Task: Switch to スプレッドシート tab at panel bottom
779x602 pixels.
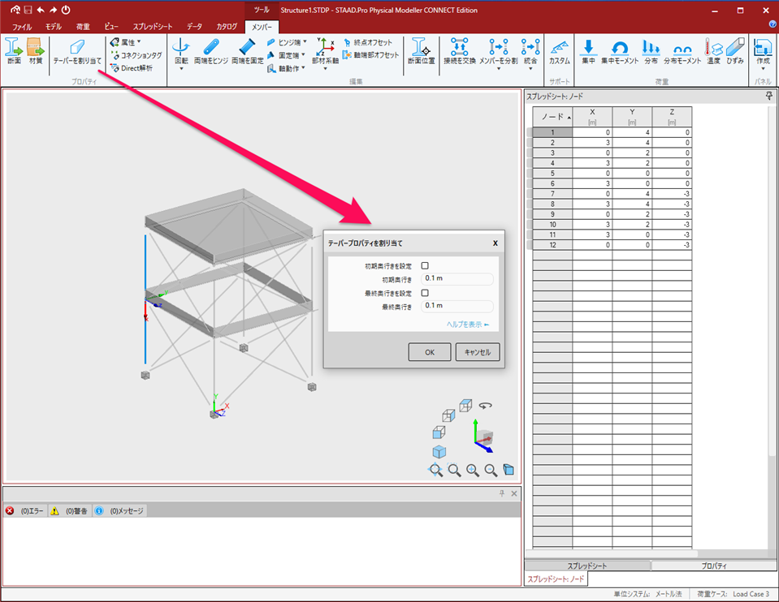Action: point(587,565)
